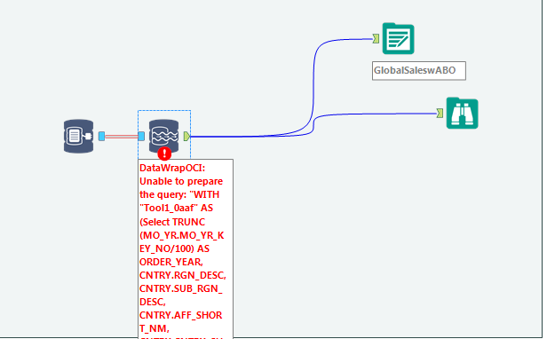The height and width of the screenshot is (339, 547).
Task: Select the Connect In-DB tool icon
Action: (x=78, y=136)
